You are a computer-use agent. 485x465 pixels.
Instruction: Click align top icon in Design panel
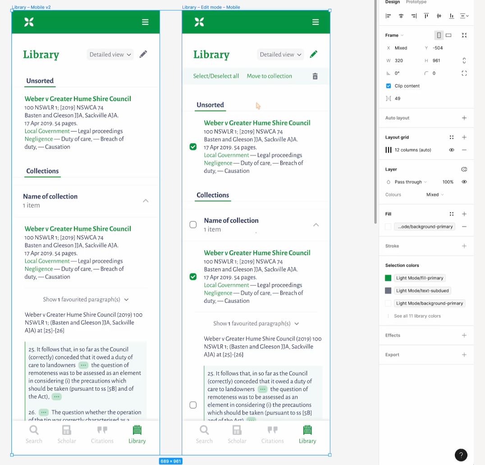[426, 16]
